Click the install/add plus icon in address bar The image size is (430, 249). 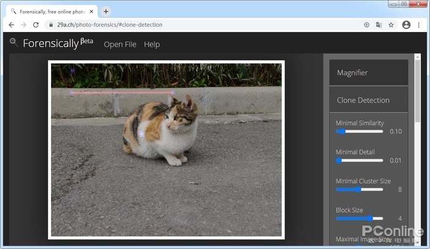[x=367, y=25]
